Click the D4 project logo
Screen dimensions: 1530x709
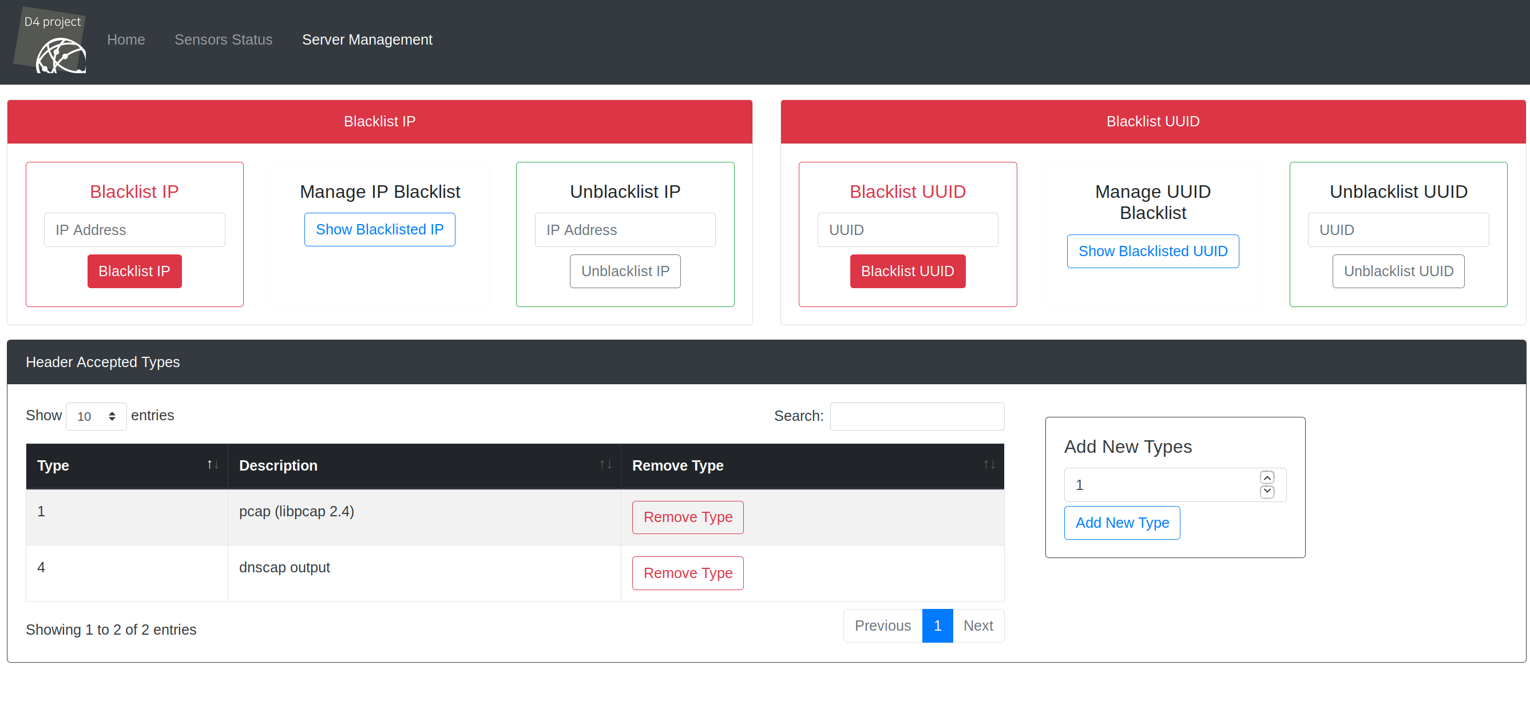pos(50,40)
